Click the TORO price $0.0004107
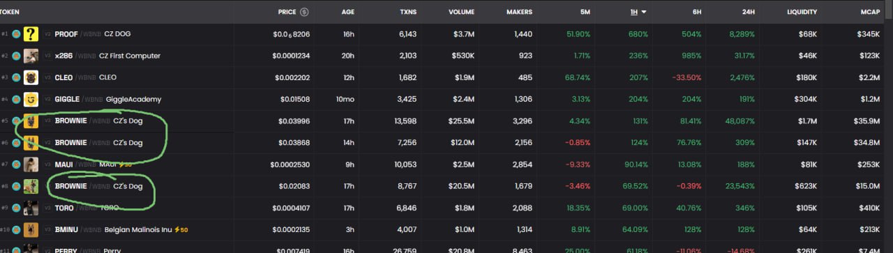The image size is (893, 253). pyautogui.click(x=290, y=208)
